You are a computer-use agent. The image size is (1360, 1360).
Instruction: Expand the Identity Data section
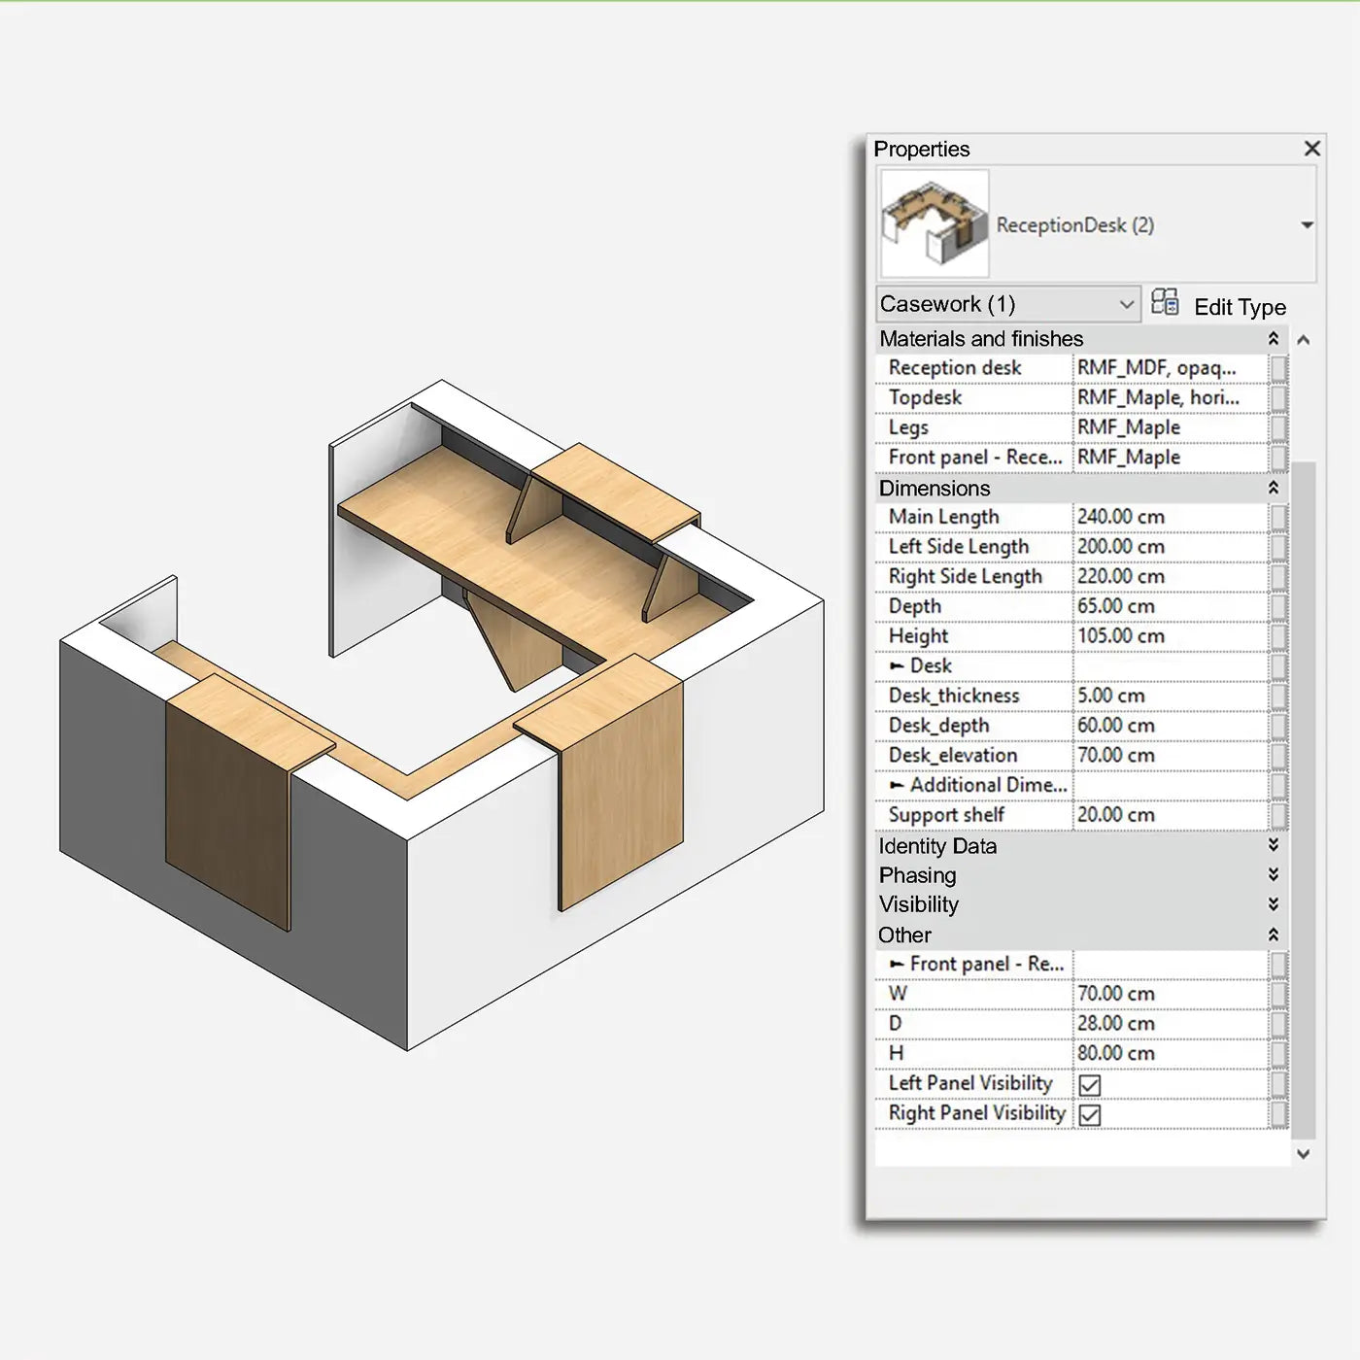pyautogui.click(x=1274, y=846)
